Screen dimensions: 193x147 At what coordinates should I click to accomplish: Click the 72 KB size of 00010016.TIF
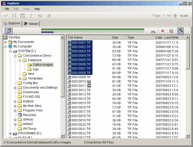116,107
